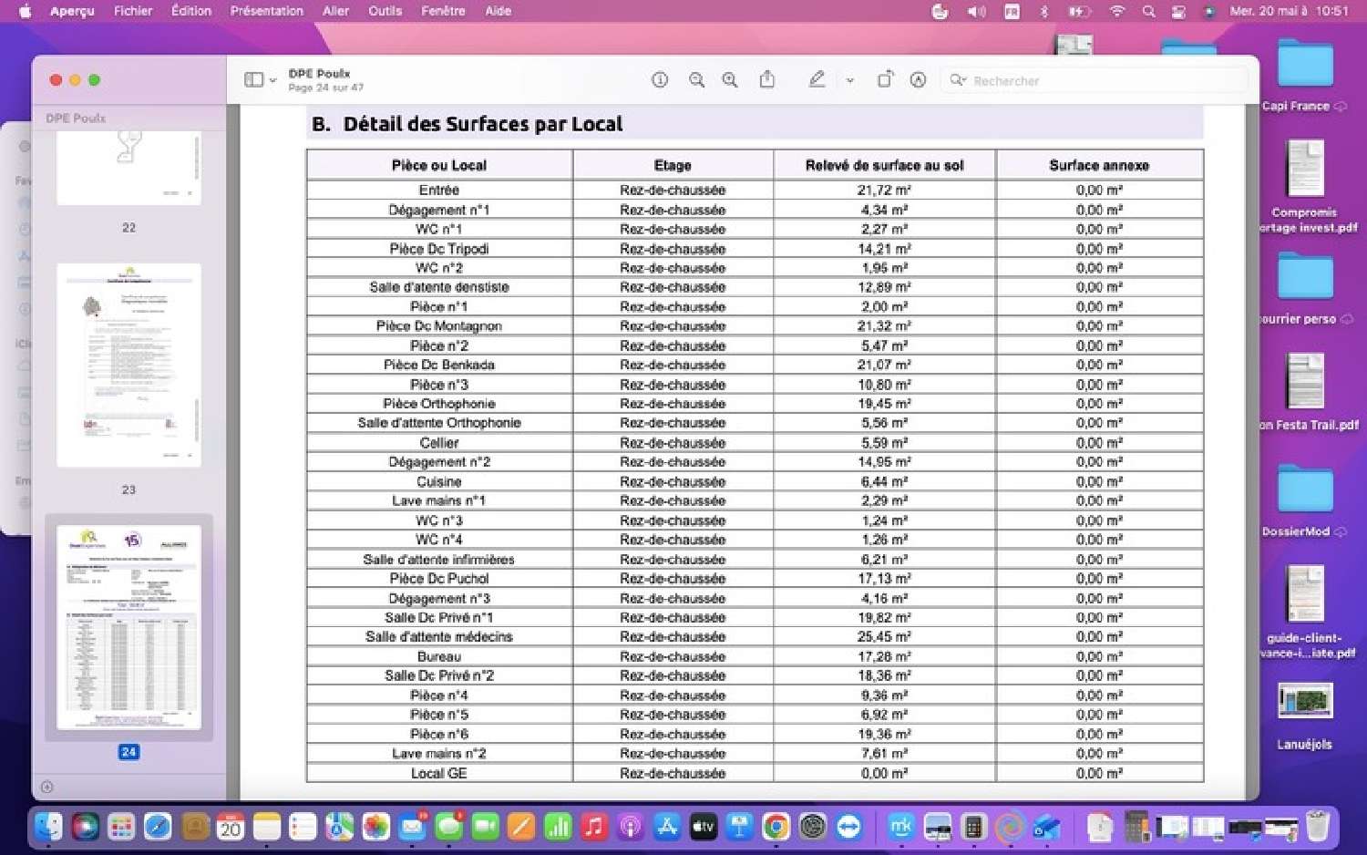
Task: Open the highlight color dropdown arrow
Action: coord(850,80)
